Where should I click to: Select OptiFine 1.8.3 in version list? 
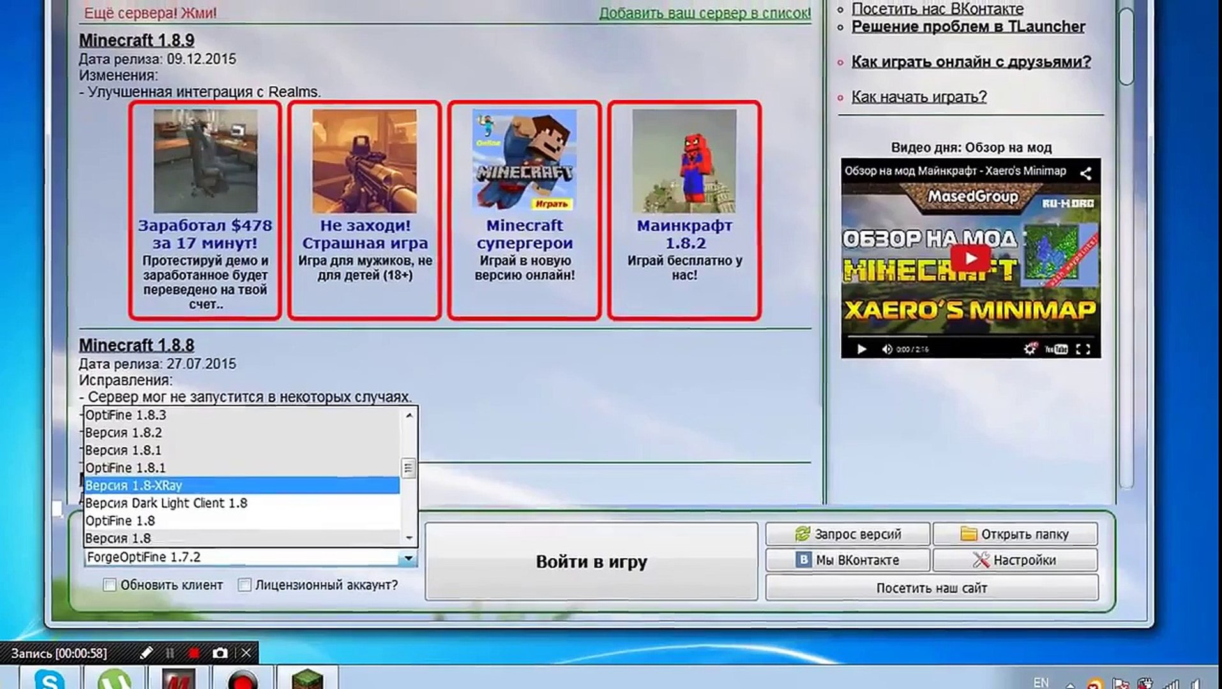pyautogui.click(x=242, y=415)
